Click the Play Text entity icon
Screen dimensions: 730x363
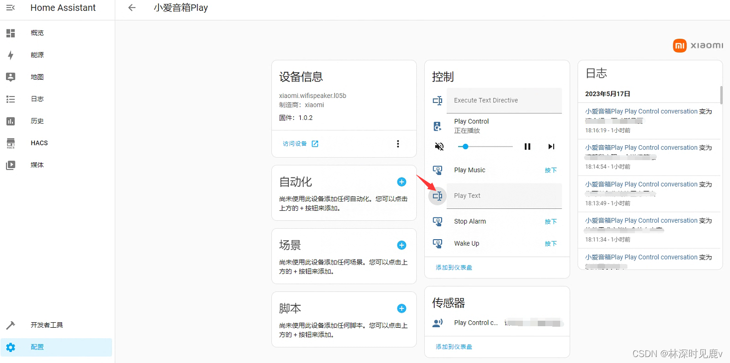coord(438,196)
